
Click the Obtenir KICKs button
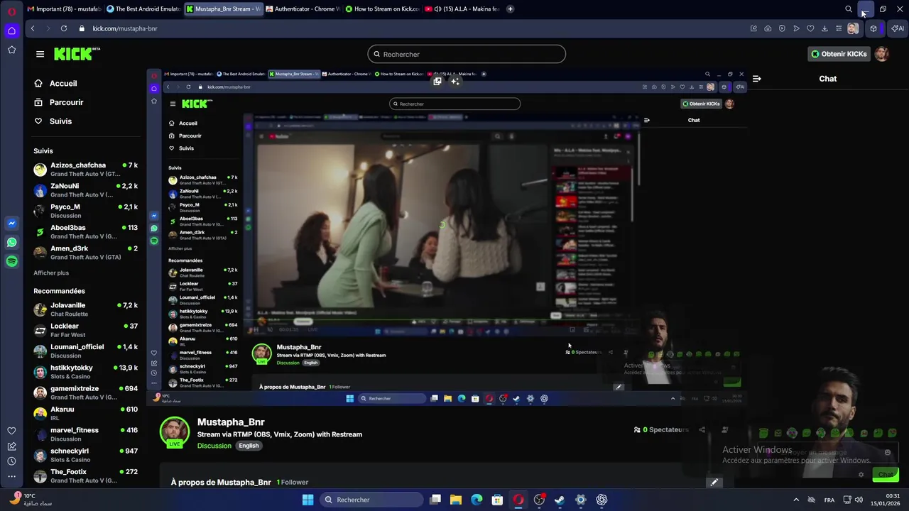pyautogui.click(x=839, y=54)
